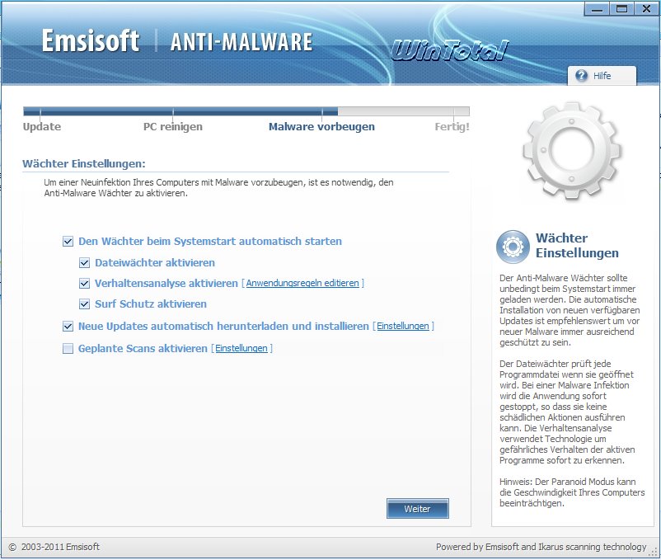Open the Hilfe tab
The image size is (661, 560).
point(602,76)
